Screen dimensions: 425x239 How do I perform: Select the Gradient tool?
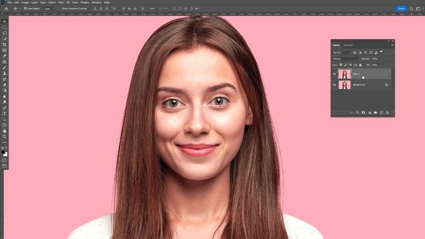[x=5, y=90]
